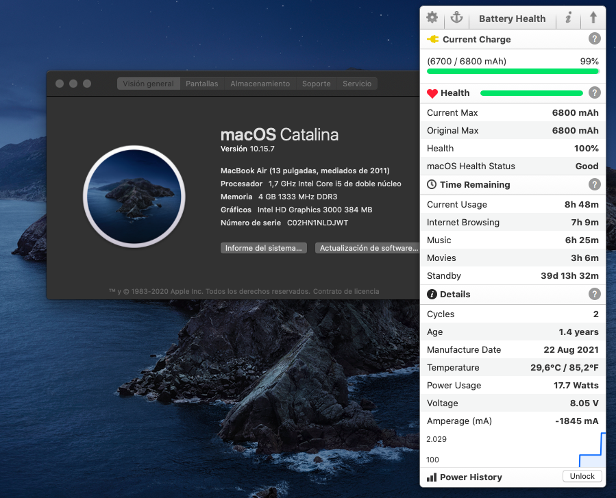Click the bar chart Power History icon
Image resolution: width=616 pixels, height=498 pixels.
click(x=432, y=477)
